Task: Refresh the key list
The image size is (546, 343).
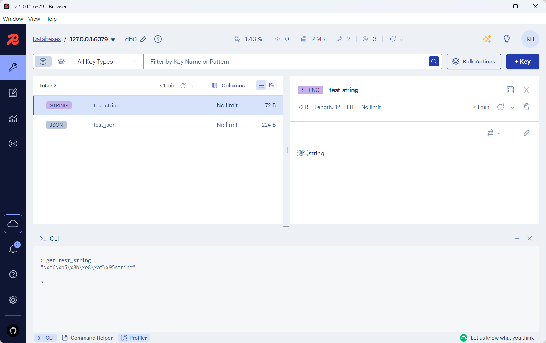Action: [183, 86]
